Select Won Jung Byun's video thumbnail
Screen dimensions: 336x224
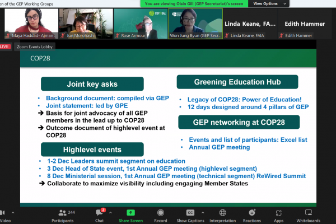tap(195, 24)
